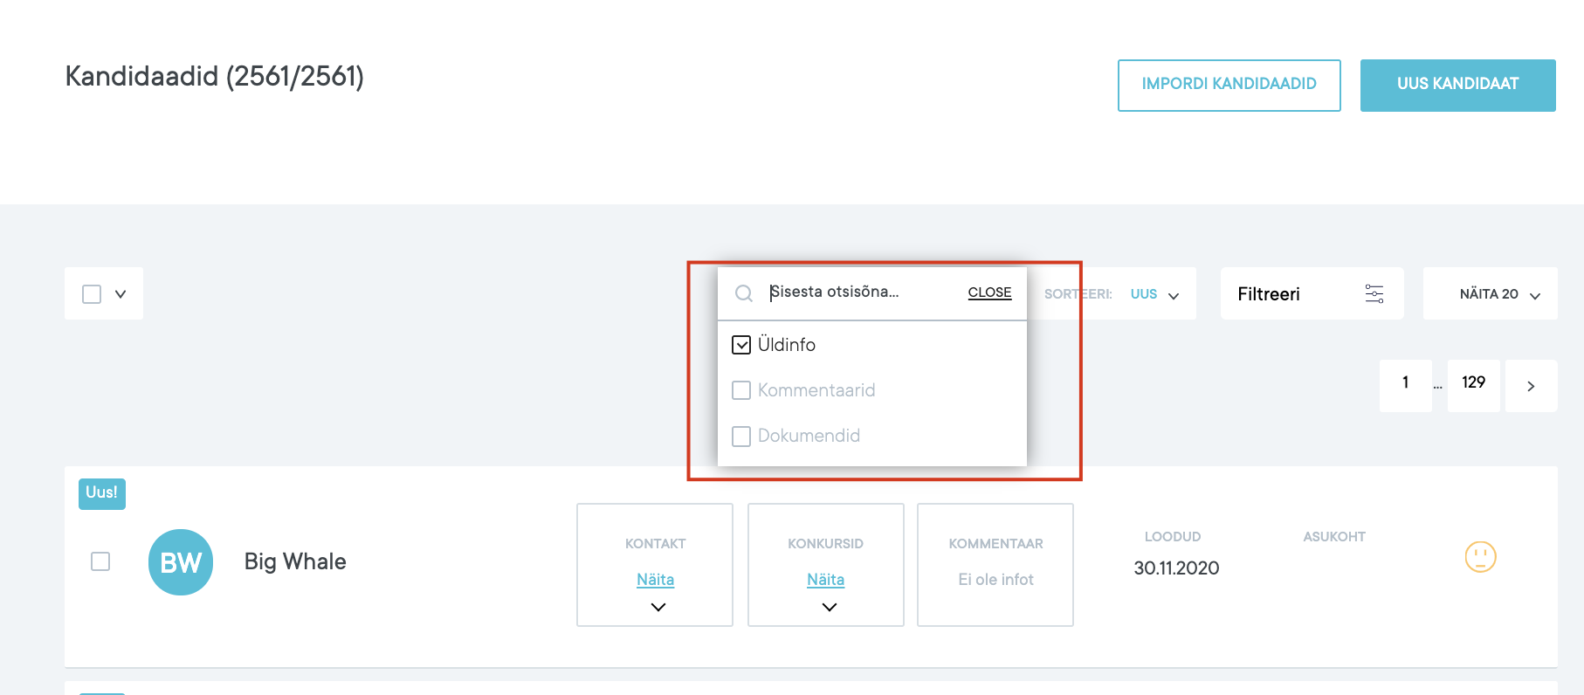Open the Näita 20 page size dropdown
Screen dimensions: 1584x695
[1498, 294]
